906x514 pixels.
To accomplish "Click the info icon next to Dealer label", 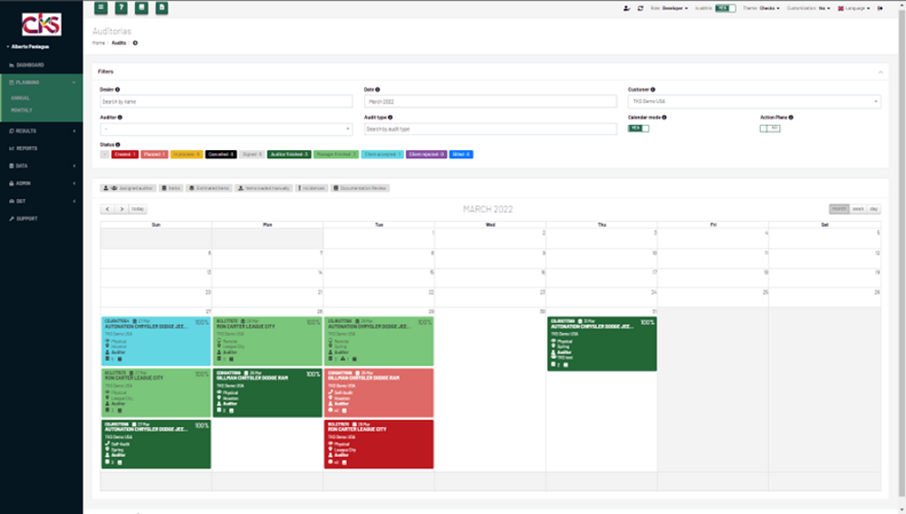I will point(117,90).
